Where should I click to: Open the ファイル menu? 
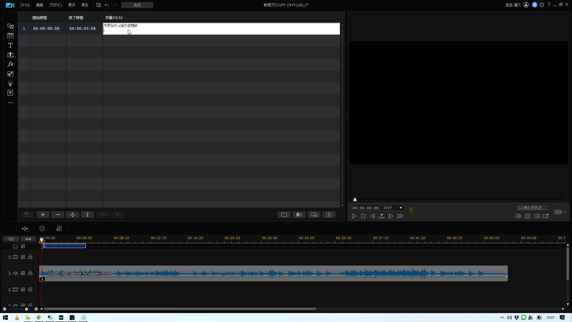[25, 5]
